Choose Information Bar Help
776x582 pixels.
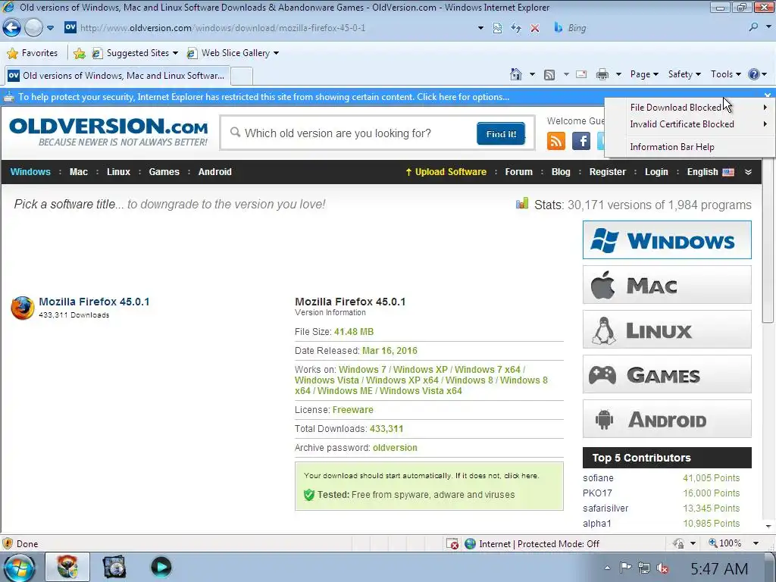click(x=690, y=147)
